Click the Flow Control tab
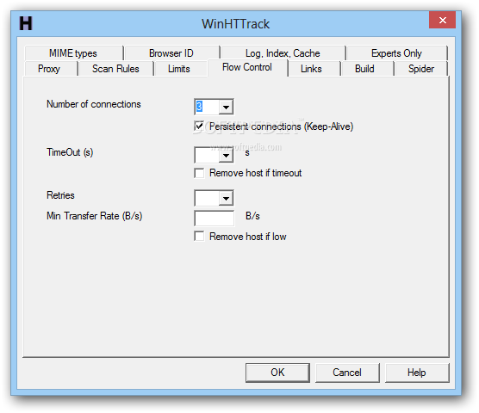Screen dimensions: 479x413 click(x=247, y=67)
